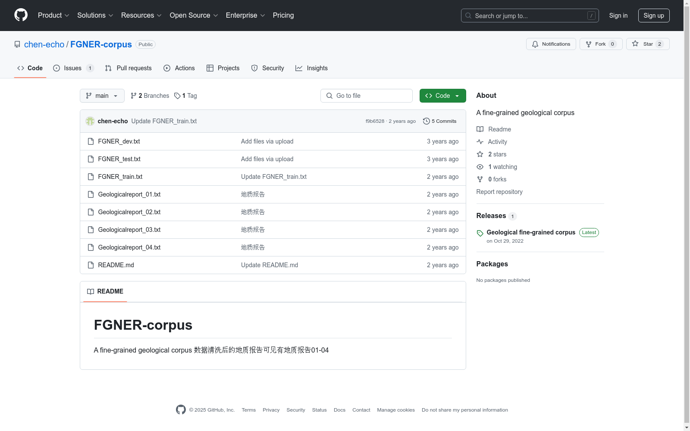Open commit hash f9b6528

pyautogui.click(x=375, y=121)
